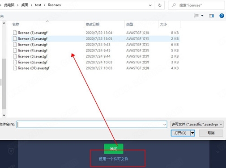Click the 桌面 breadcrumb
The width and height of the screenshot is (226, 168).
click(x=25, y=5)
